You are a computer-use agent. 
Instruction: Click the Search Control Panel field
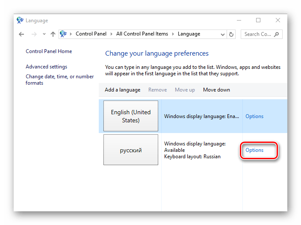pyautogui.click(x=257, y=34)
